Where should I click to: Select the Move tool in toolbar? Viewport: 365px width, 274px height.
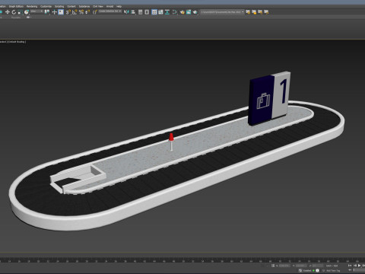[x=8, y=12]
